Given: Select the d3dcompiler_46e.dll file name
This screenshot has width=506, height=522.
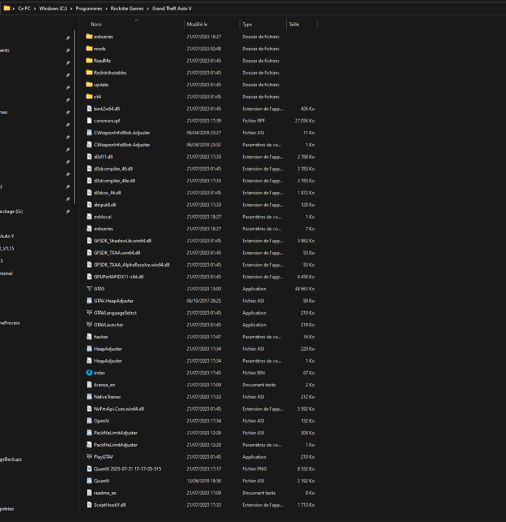Looking at the screenshot, I should coord(115,181).
